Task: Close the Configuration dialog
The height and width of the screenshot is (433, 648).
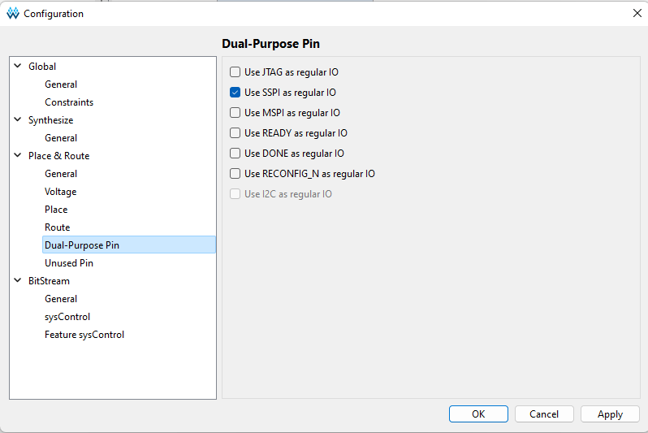Action: pos(637,13)
